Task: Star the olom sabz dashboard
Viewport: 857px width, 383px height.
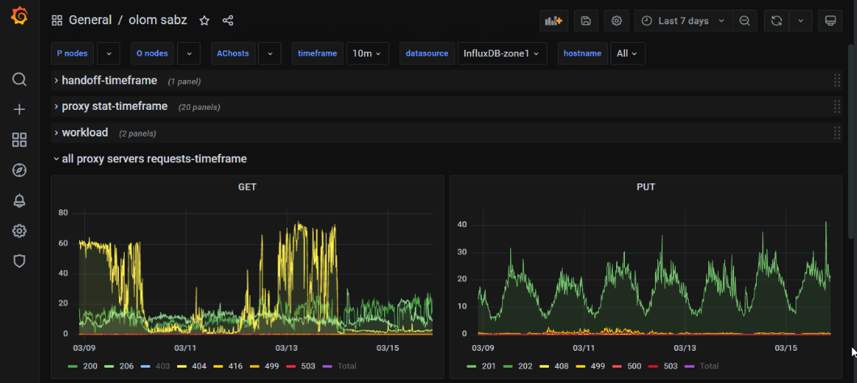Action: click(205, 21)
